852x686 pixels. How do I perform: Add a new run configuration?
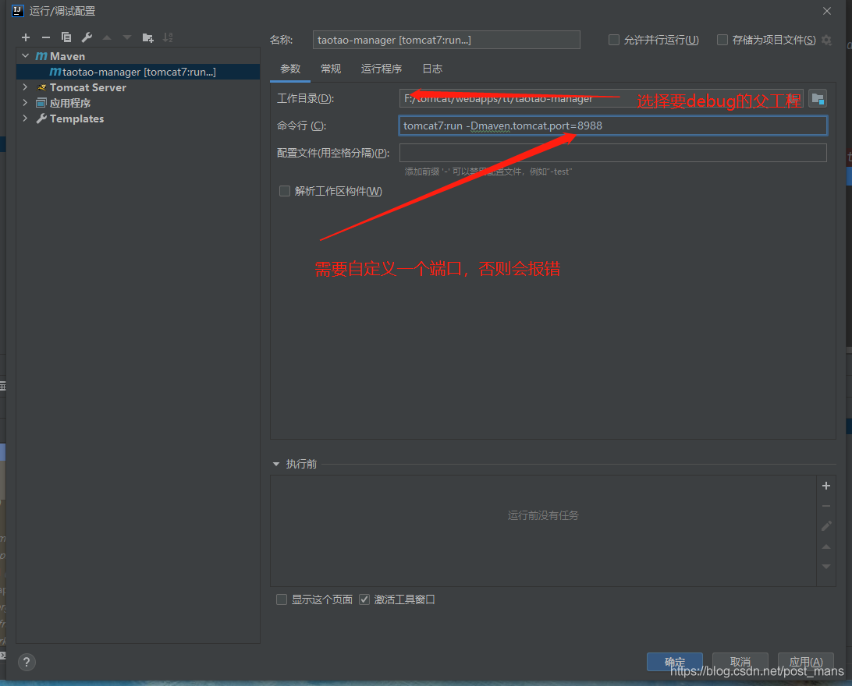pos(25,37)
